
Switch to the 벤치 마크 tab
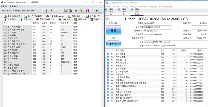coord(10,19)
